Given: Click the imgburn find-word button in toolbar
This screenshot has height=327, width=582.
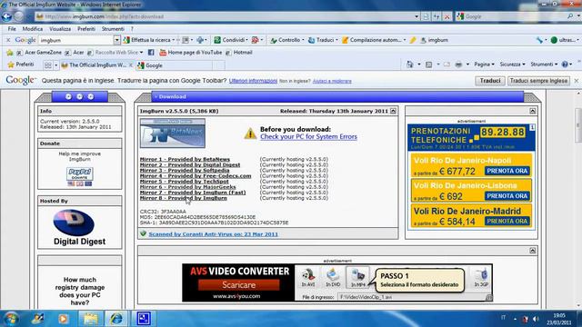Looking at the screenshot, I should pos(435,40).
